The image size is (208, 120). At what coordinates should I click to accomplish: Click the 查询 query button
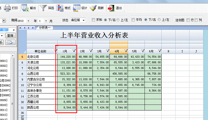[10, 36]
